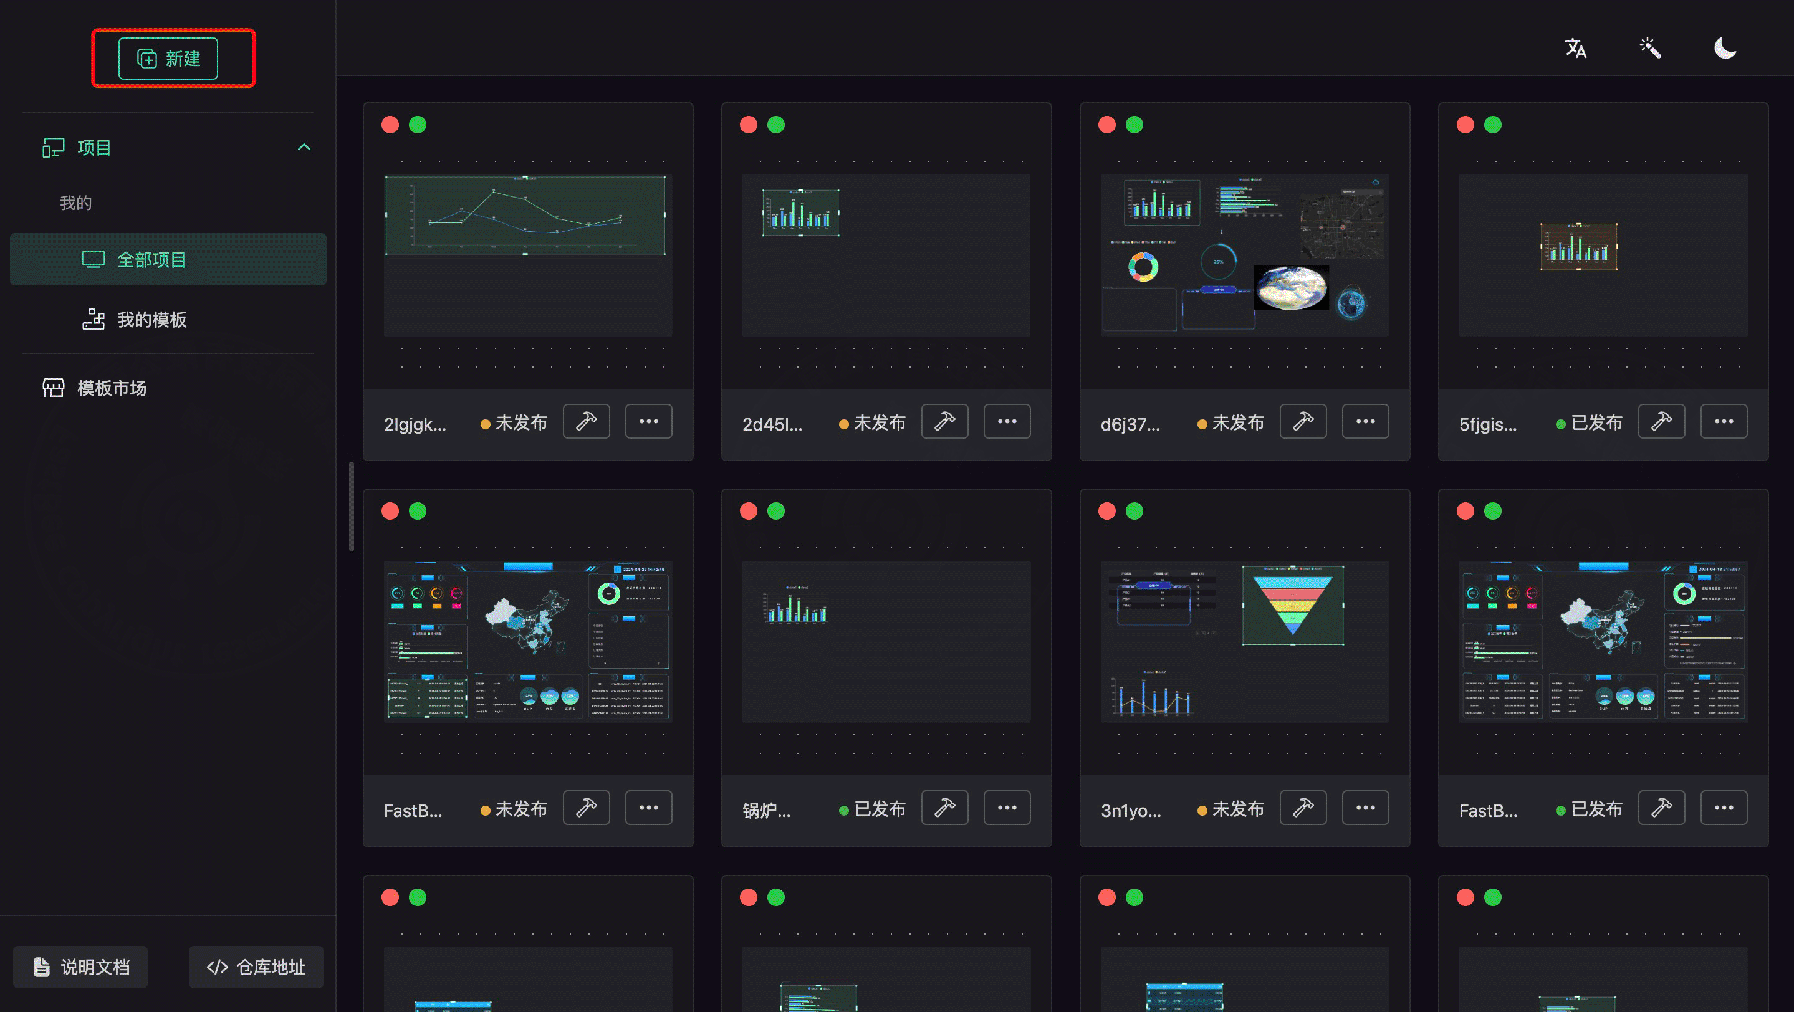Image resolution: width=1794 pixels, height=1012 pixels.
Task: Click edit hammer icon for 5fjgis project
Action: [x=1662, y=422]
